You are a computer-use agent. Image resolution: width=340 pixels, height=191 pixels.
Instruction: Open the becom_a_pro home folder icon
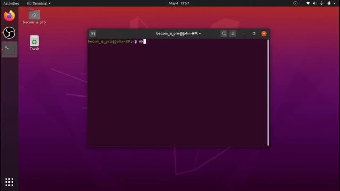(x=34, y=17)
